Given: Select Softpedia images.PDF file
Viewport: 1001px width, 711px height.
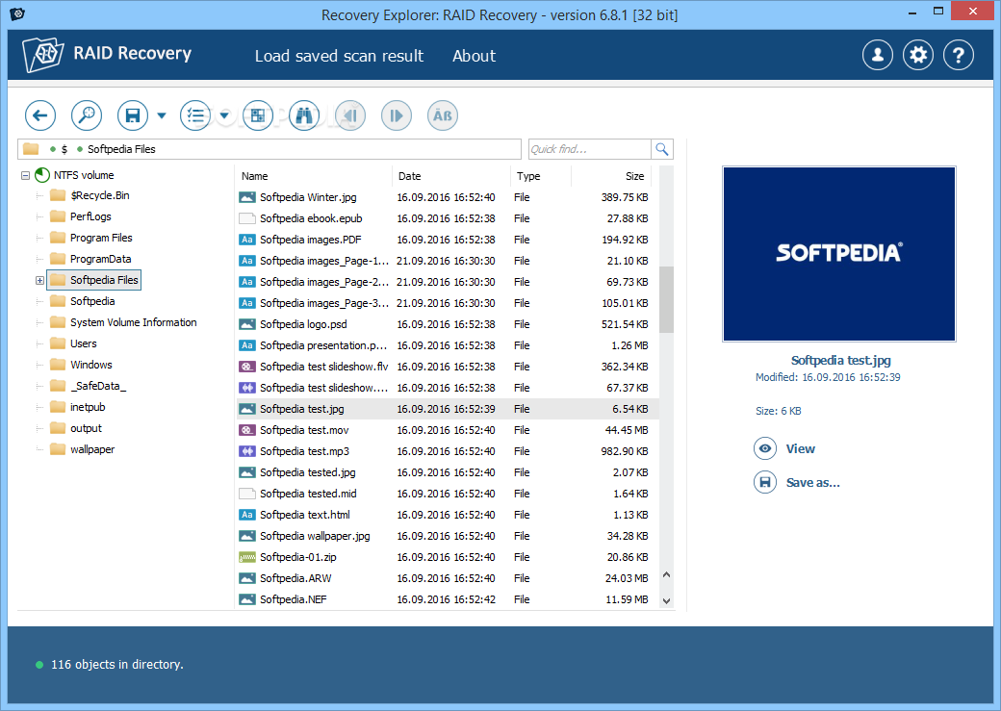Looking at the screenshot, I should [x=447, y=240].
